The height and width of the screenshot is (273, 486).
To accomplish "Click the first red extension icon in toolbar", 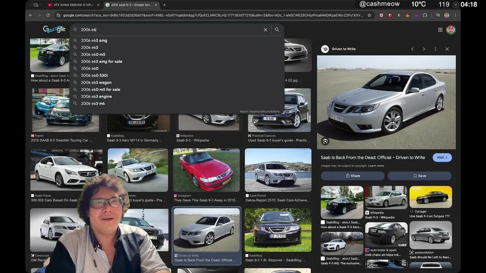I will pos(381,15).
